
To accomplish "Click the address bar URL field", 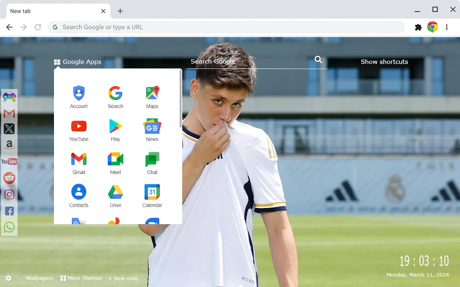I will pos(226,27).
